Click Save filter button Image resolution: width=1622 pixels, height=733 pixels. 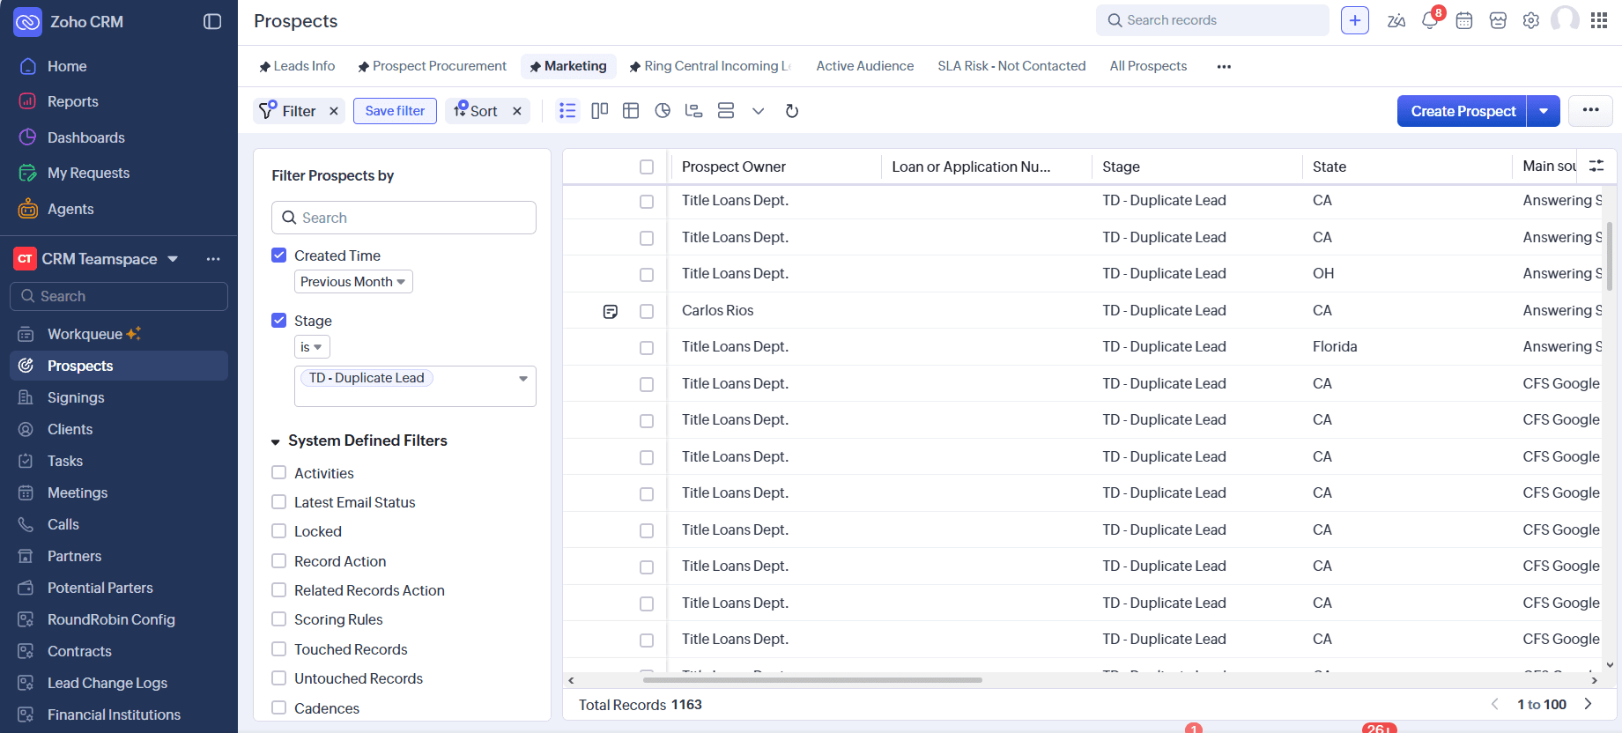click(395, 111)
